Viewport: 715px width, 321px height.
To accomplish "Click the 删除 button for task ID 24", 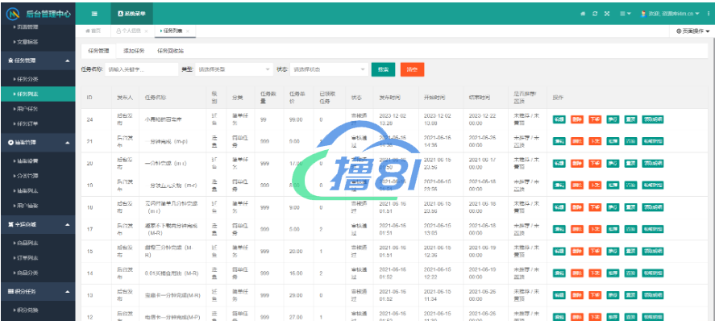I will tap(577, 119).
